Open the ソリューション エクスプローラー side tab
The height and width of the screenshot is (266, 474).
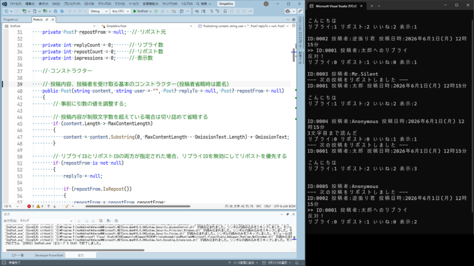tap(300, 33)
